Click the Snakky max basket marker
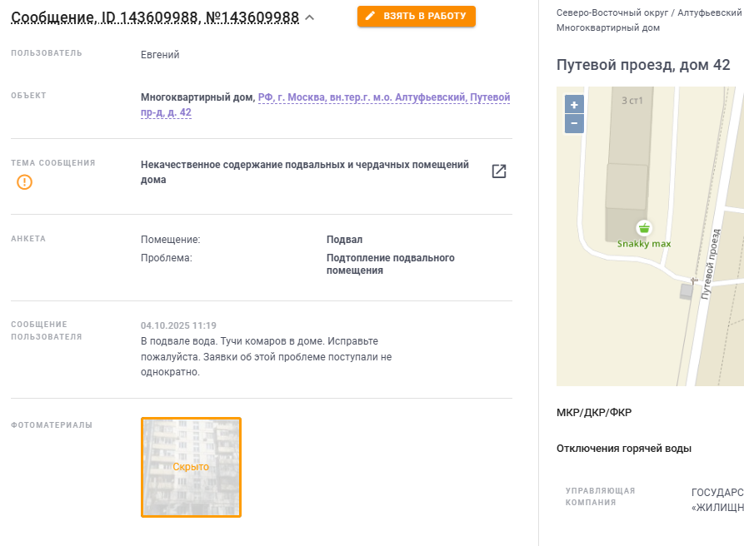 644,228
